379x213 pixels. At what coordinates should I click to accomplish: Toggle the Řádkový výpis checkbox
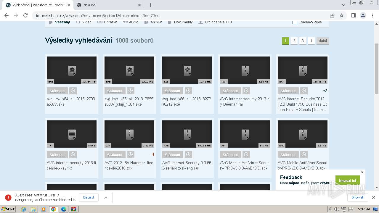click(295, 22)
